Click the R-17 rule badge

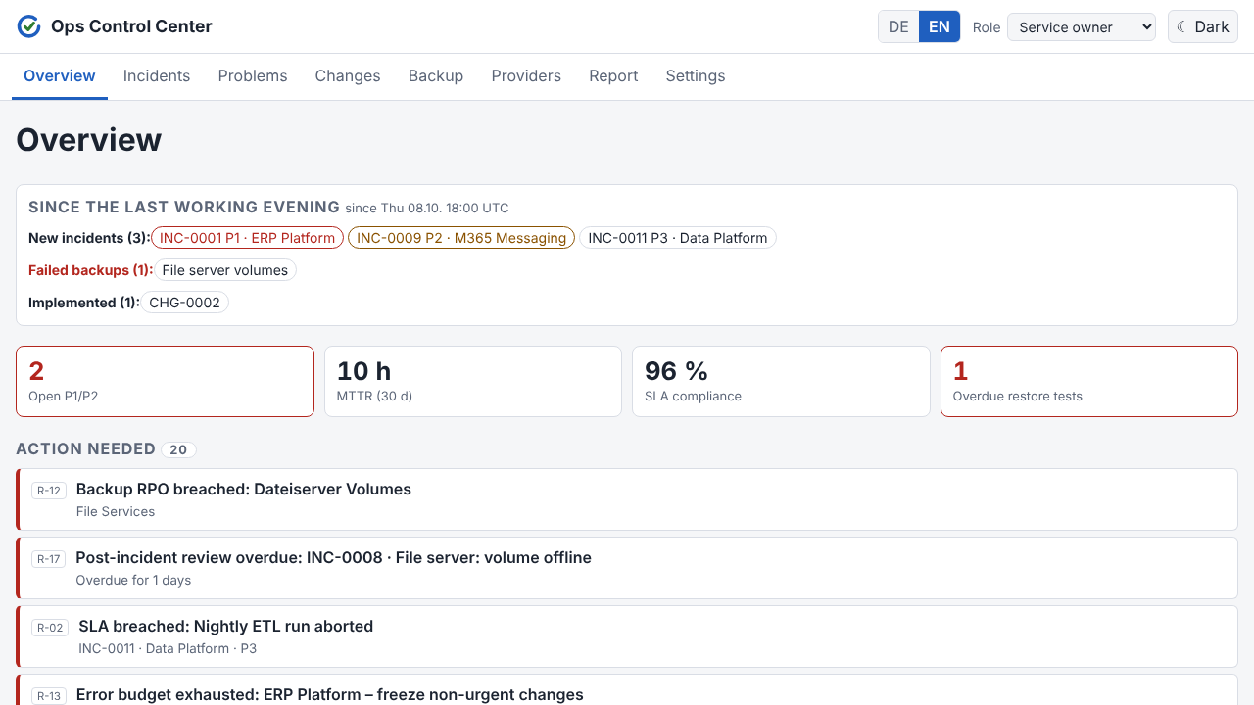click(x=48, y=559)
